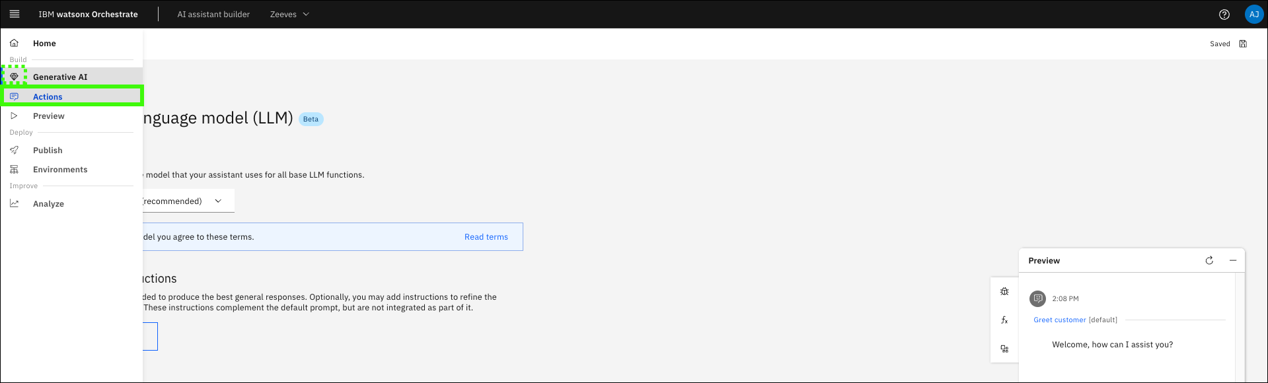Click the extension inspector icon below fx
1268x383 pixels.
[x=1004, y=349]
